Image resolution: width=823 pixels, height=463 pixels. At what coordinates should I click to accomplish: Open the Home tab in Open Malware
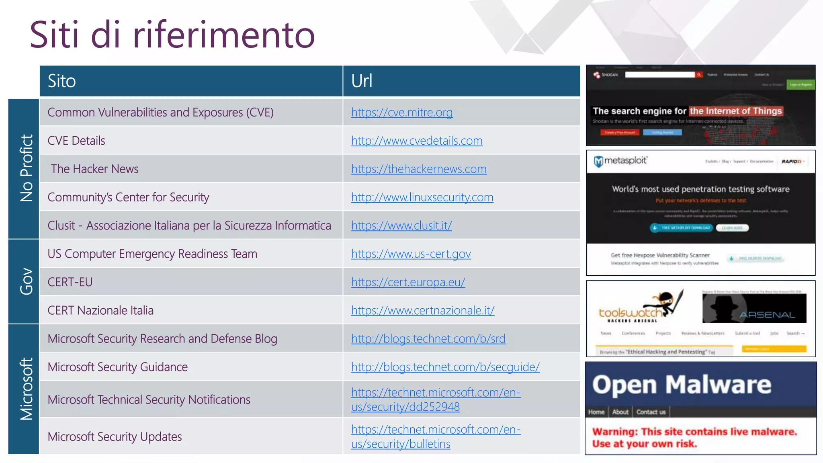(596, 412)
